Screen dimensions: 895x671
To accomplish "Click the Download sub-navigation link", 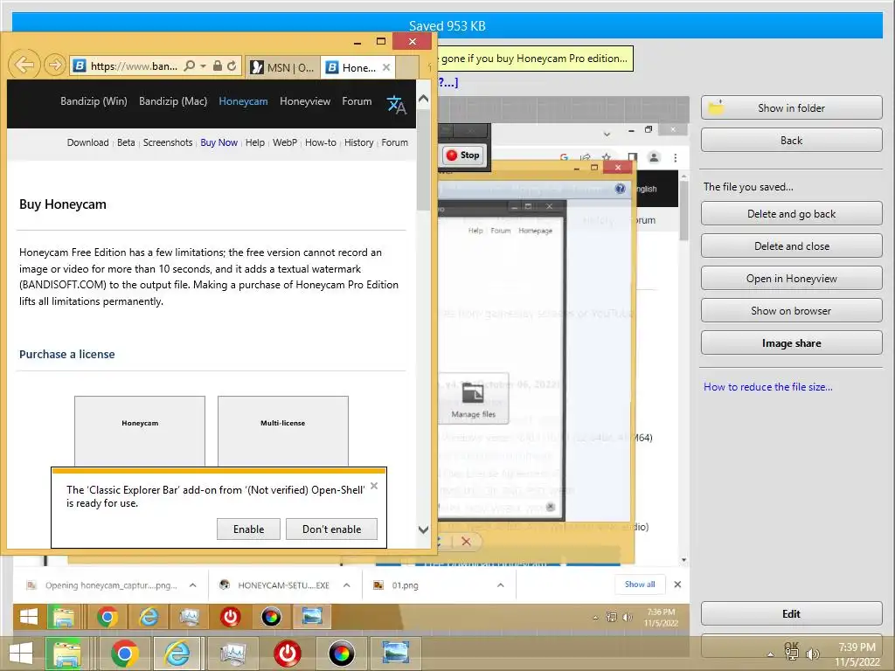I will coord(88,142).
